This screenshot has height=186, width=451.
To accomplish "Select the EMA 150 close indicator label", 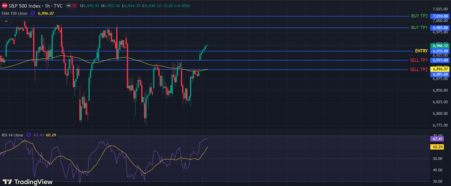I will point(14,13).
